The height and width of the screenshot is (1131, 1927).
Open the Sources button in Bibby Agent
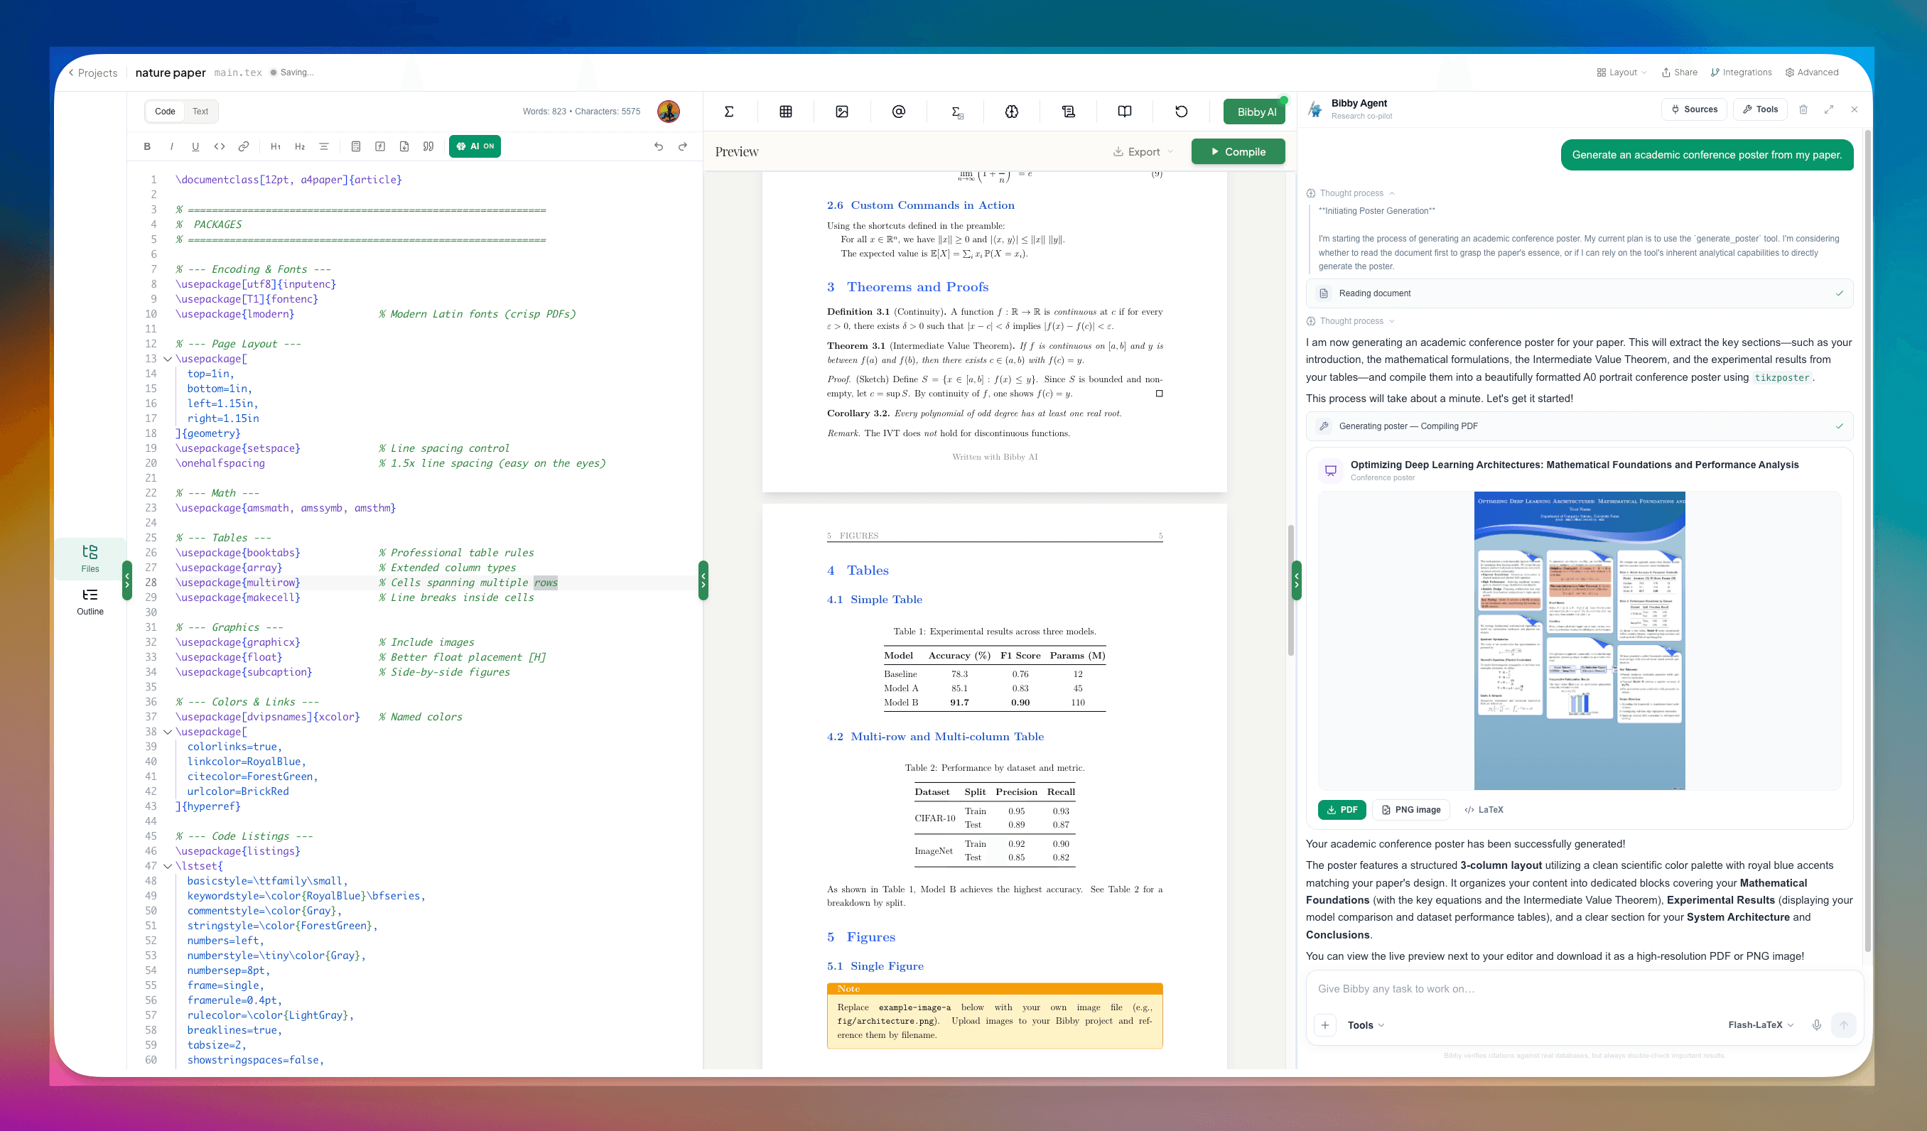1695,109
